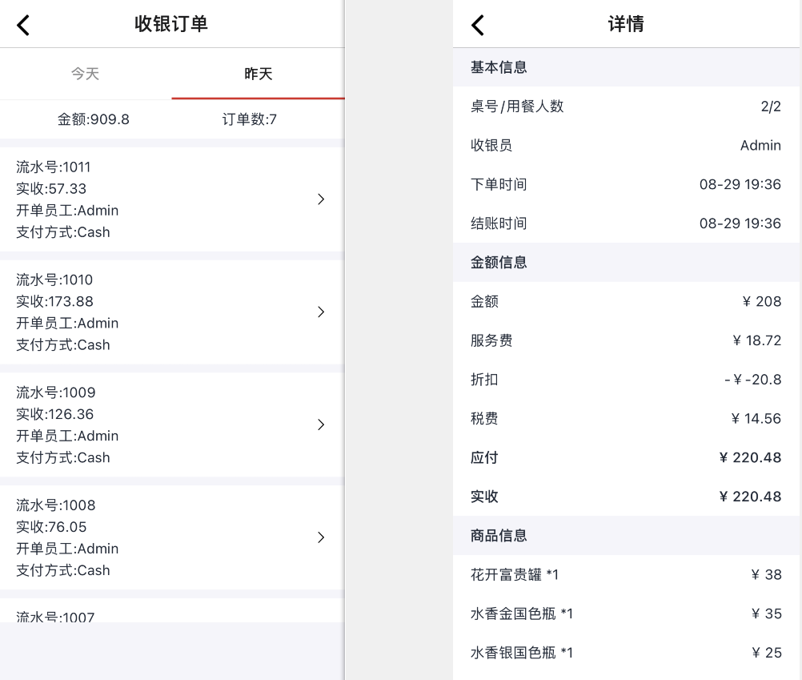
Task: Open the order with 实收:173.88
Action: pyautogui.click(x=172, y=312)
